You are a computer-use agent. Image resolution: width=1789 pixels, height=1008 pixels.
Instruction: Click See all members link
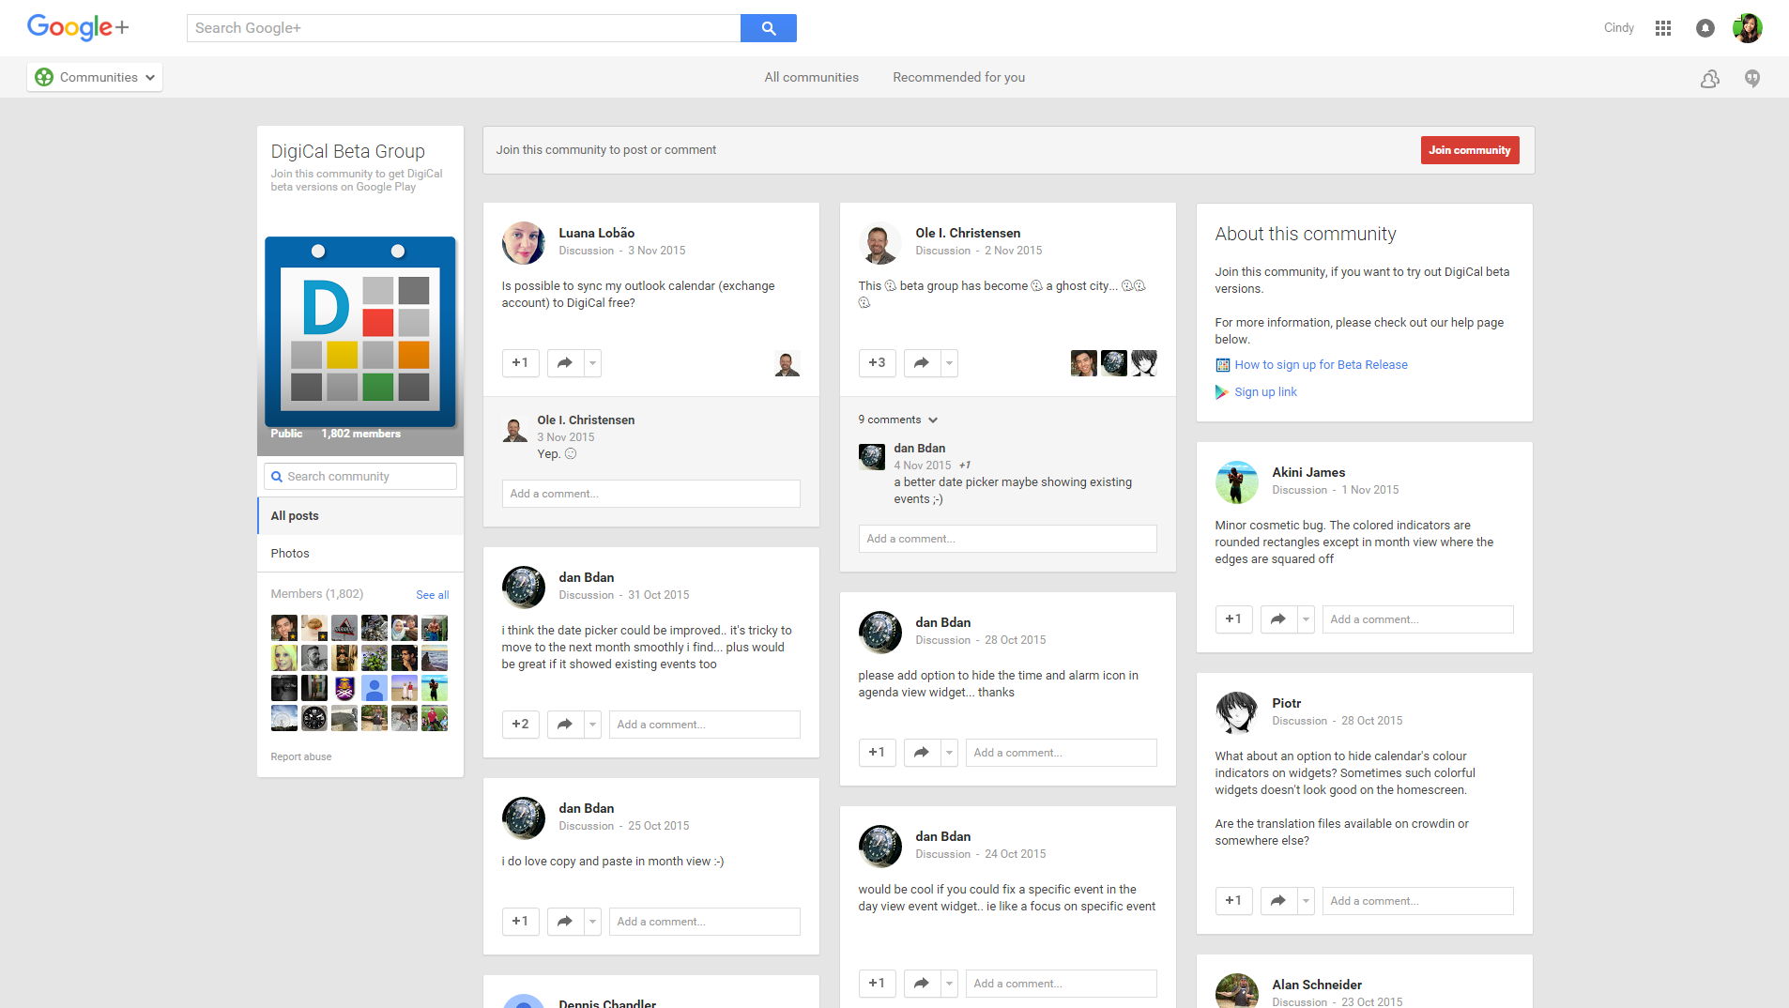pyautogui.click(x=432, y=595)
